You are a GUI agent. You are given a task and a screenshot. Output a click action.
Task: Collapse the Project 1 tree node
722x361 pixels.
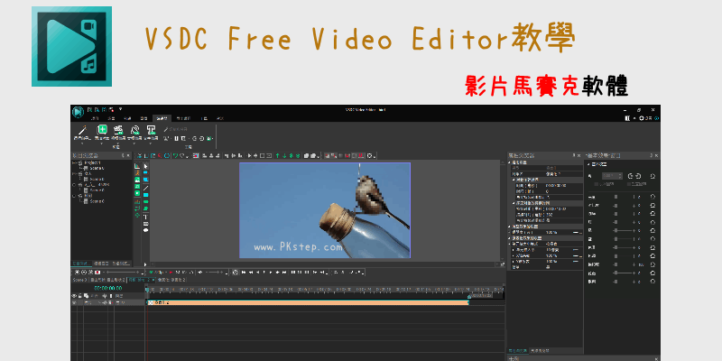pos(74,163)
